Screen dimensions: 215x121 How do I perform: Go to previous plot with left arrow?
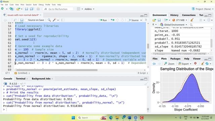tap(154, 64)
